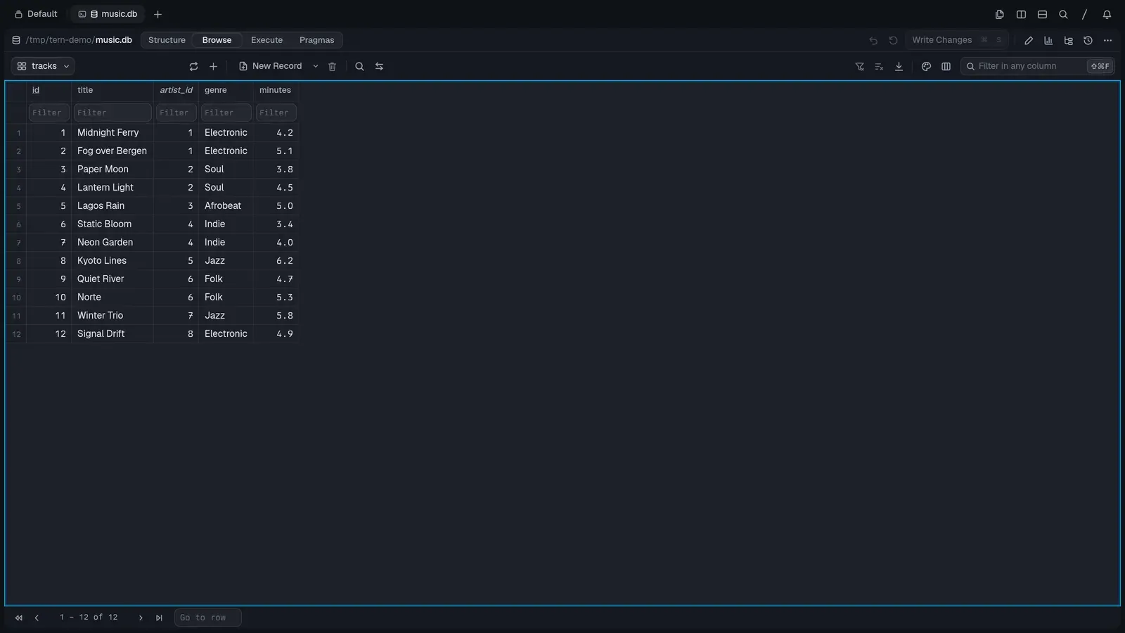Viewport: 1125px width, 633px height.
Task: Open the three-dots more options menu
Action: 1107,40
